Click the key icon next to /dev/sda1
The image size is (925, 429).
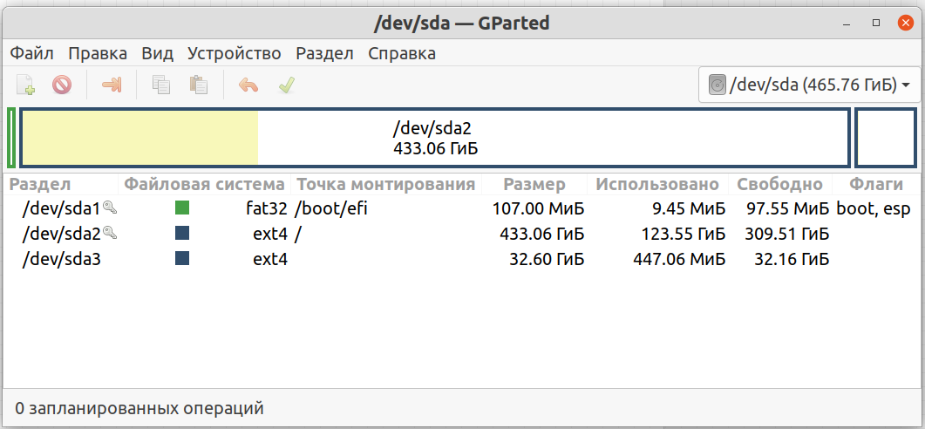coord(109,208)
